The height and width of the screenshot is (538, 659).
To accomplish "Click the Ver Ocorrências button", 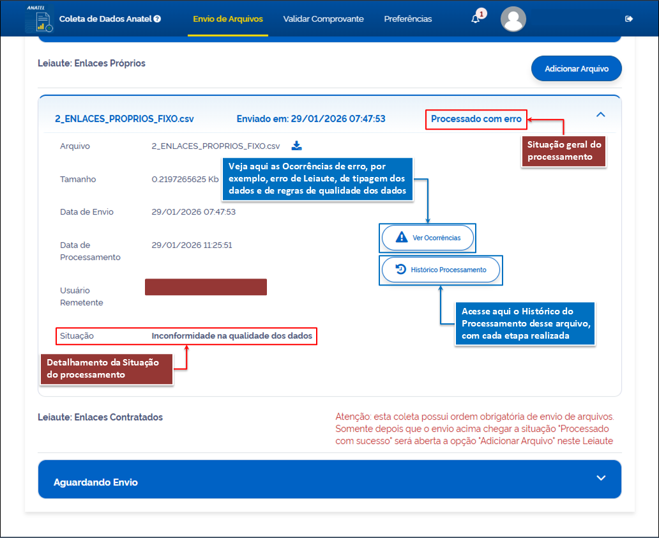I will point(427,238).
